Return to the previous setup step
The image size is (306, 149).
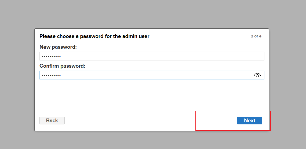52,120
